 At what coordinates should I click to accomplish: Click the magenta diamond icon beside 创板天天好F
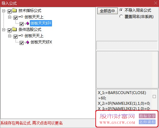click(28, 23)
